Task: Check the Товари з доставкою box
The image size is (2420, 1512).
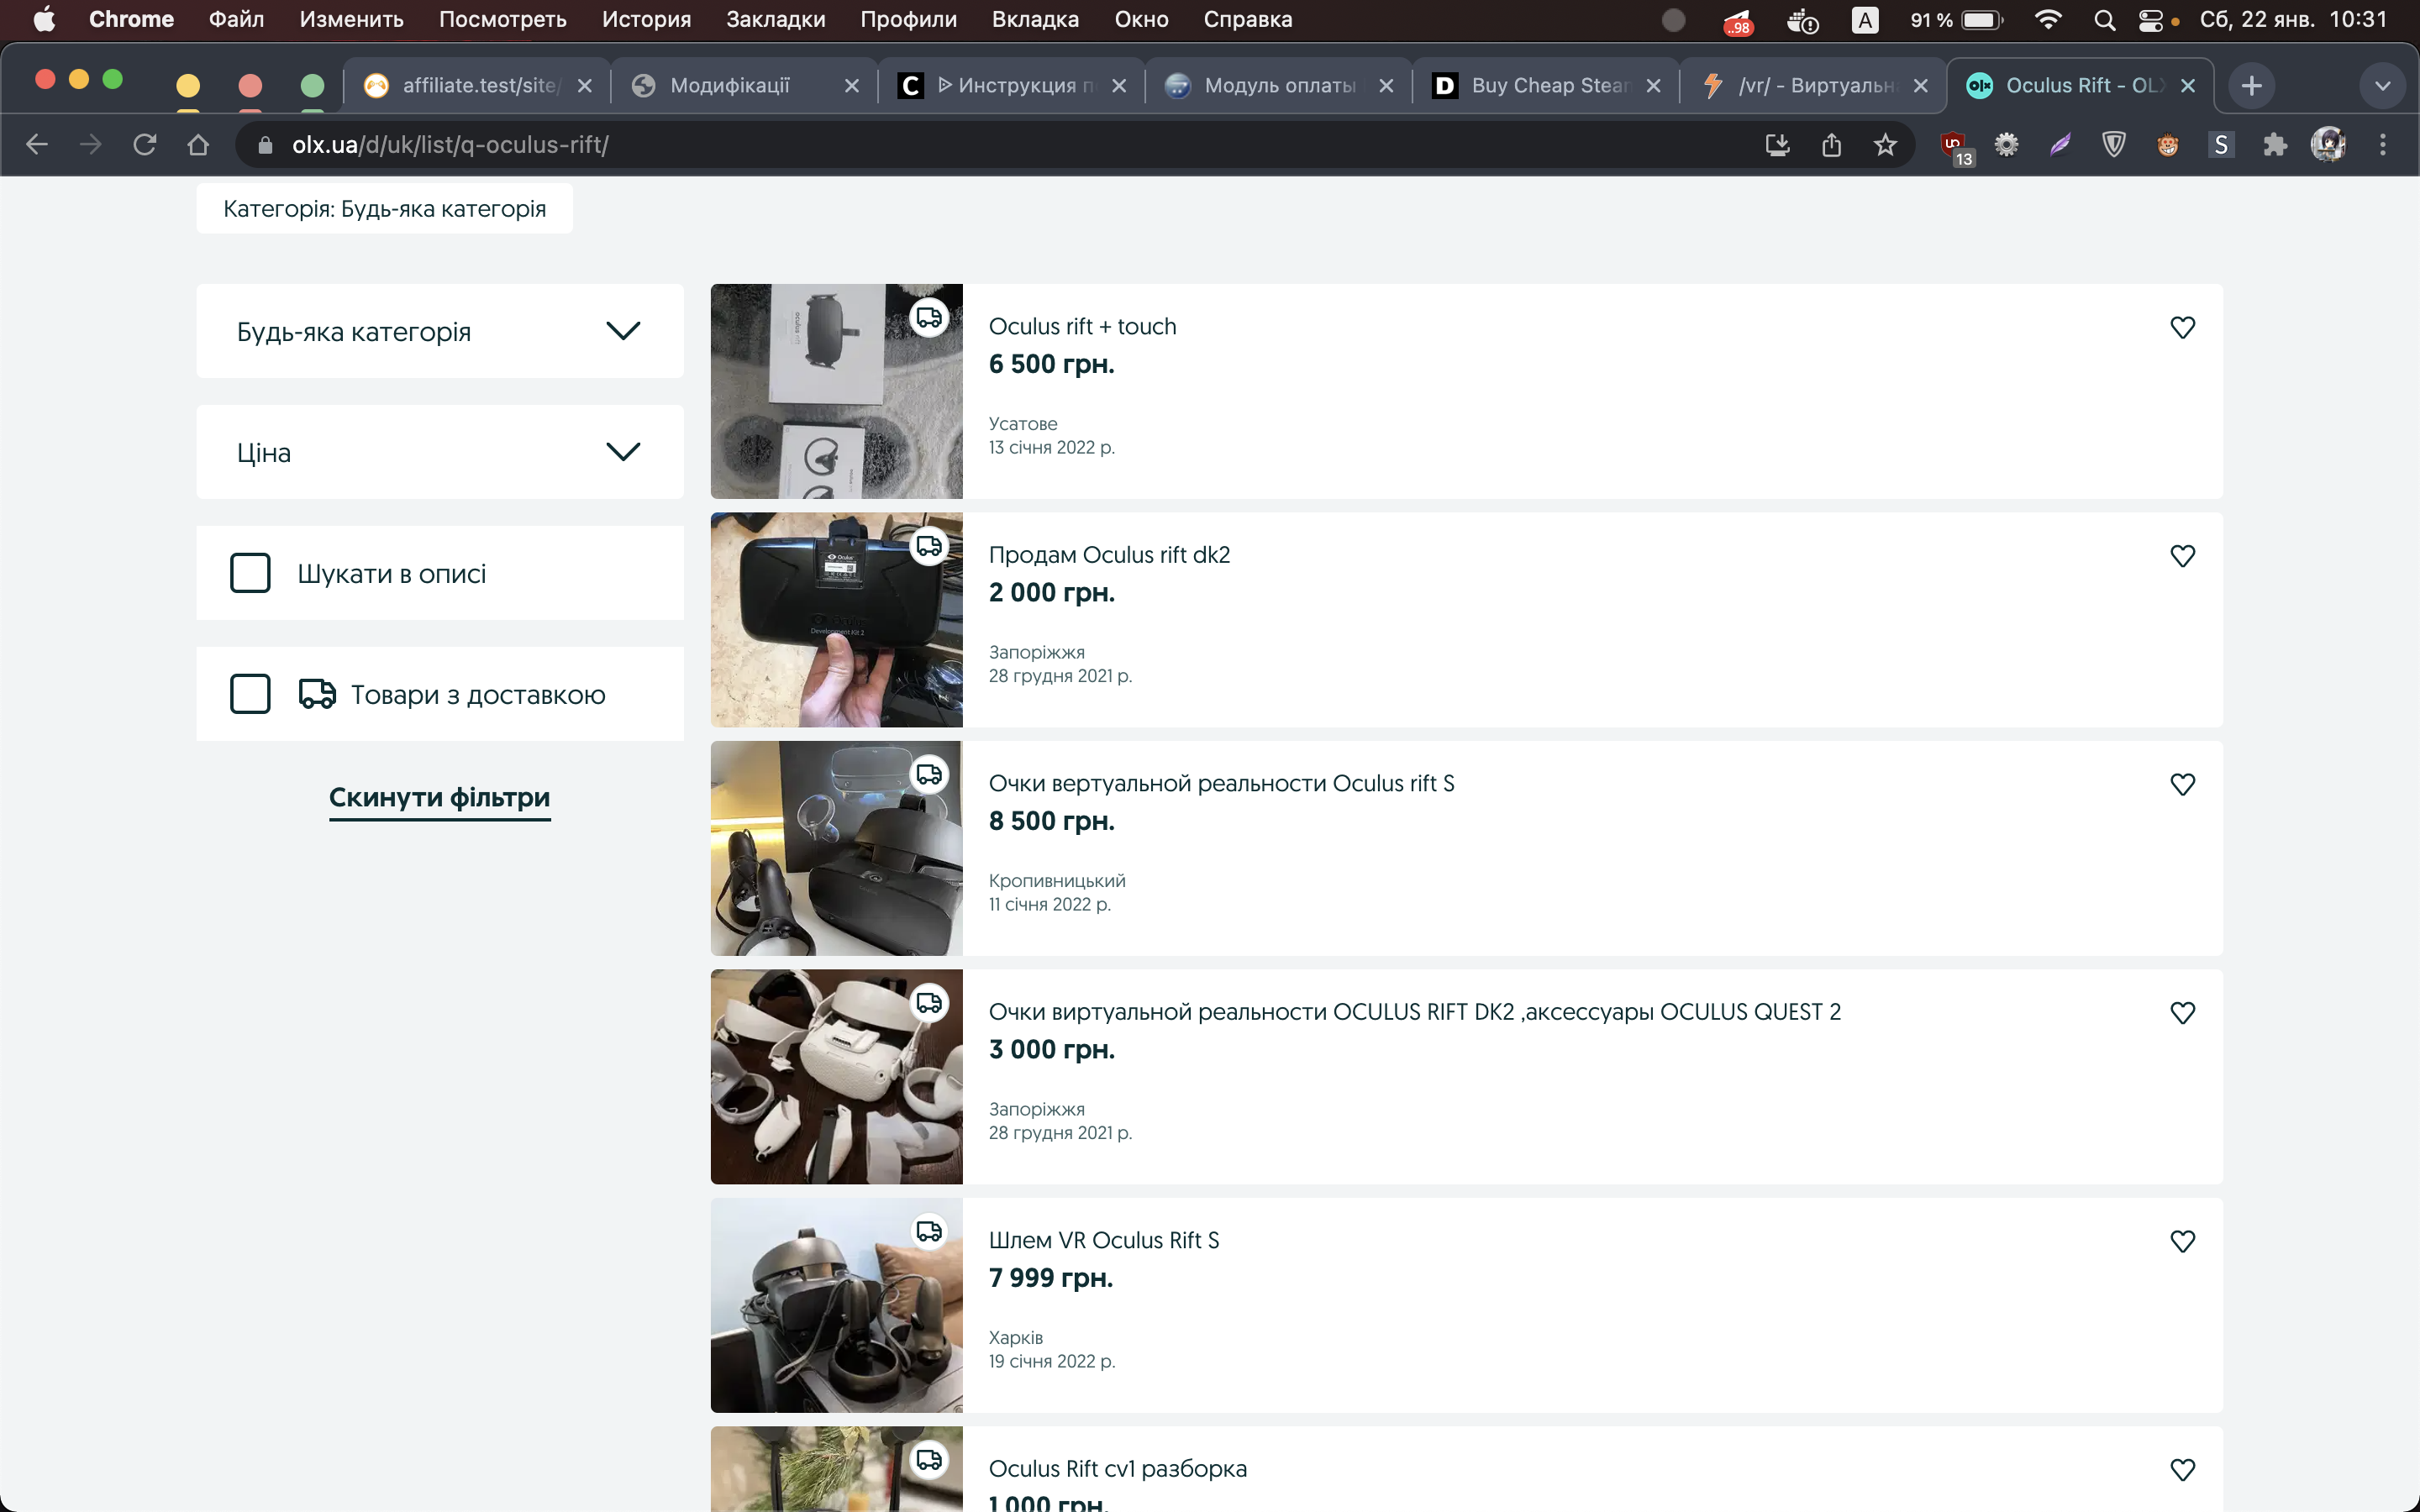Action: (250, 694)
